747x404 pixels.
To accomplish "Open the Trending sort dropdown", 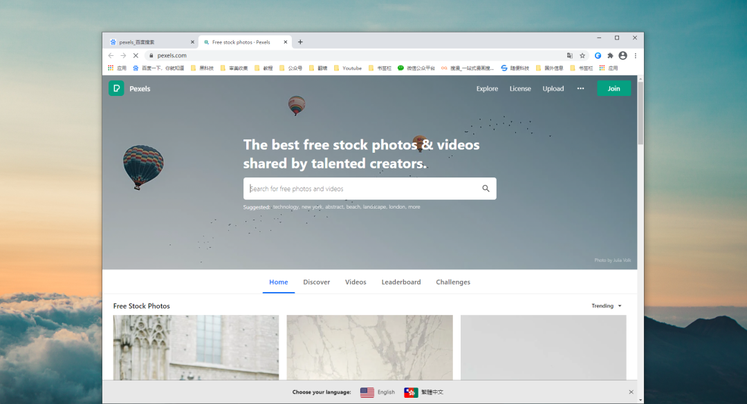I will tap(607, 306).
